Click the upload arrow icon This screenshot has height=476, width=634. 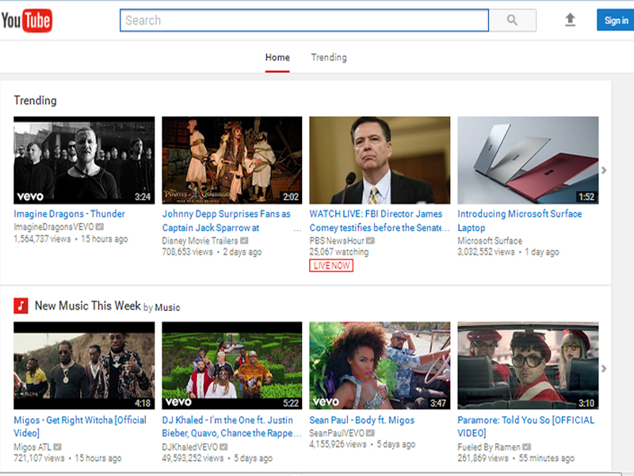(570, 19)
